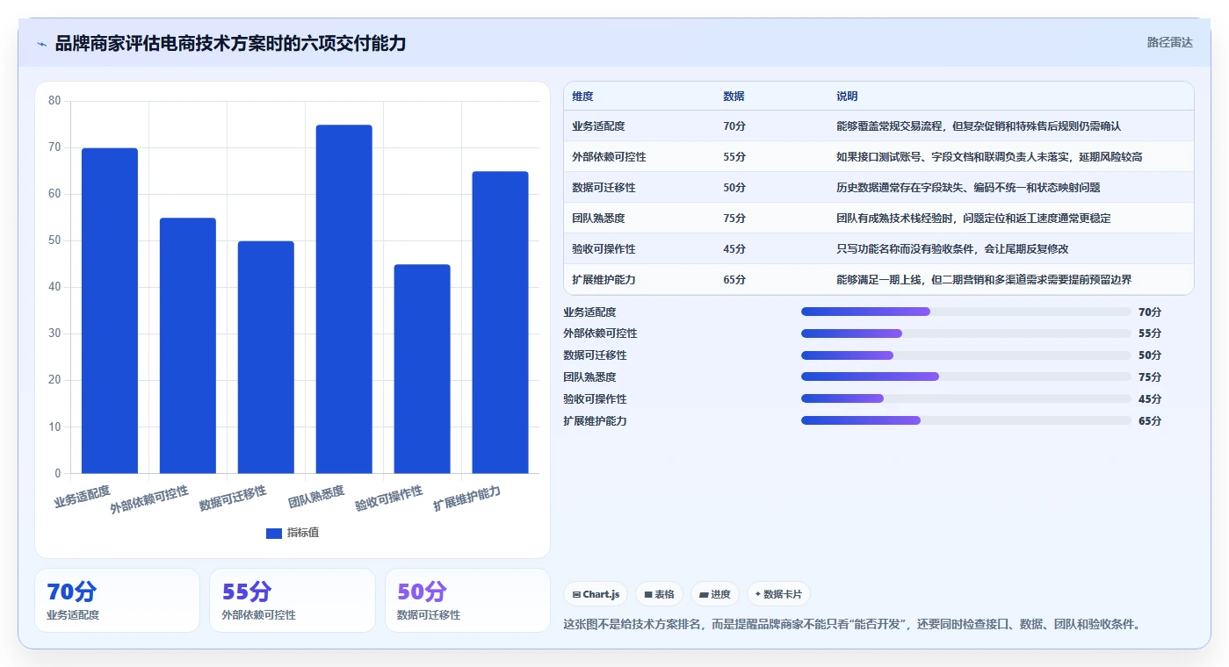Click the 路径雷达 label in header
The width and height of the screenshot is (1229, 667).
pyautogui.click(x=1169, y=42)
